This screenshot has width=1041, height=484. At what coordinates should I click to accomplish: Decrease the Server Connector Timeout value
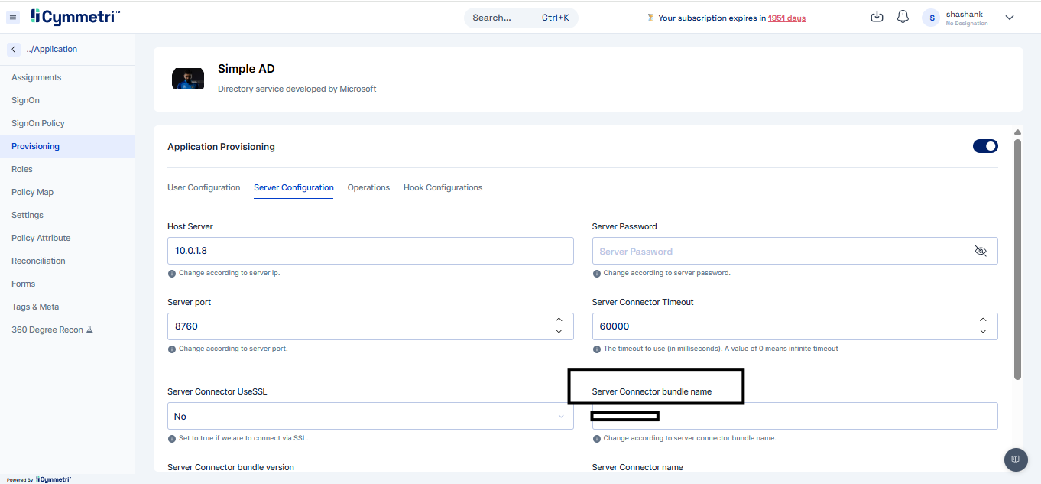coord(983,331)
